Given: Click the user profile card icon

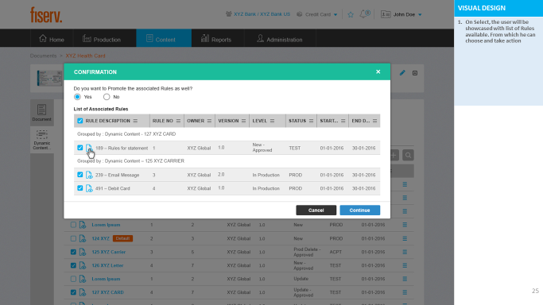Looking at the screenshot, I should 386,14.
